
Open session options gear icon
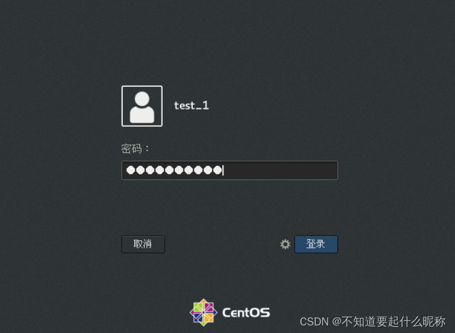point(285,244)
